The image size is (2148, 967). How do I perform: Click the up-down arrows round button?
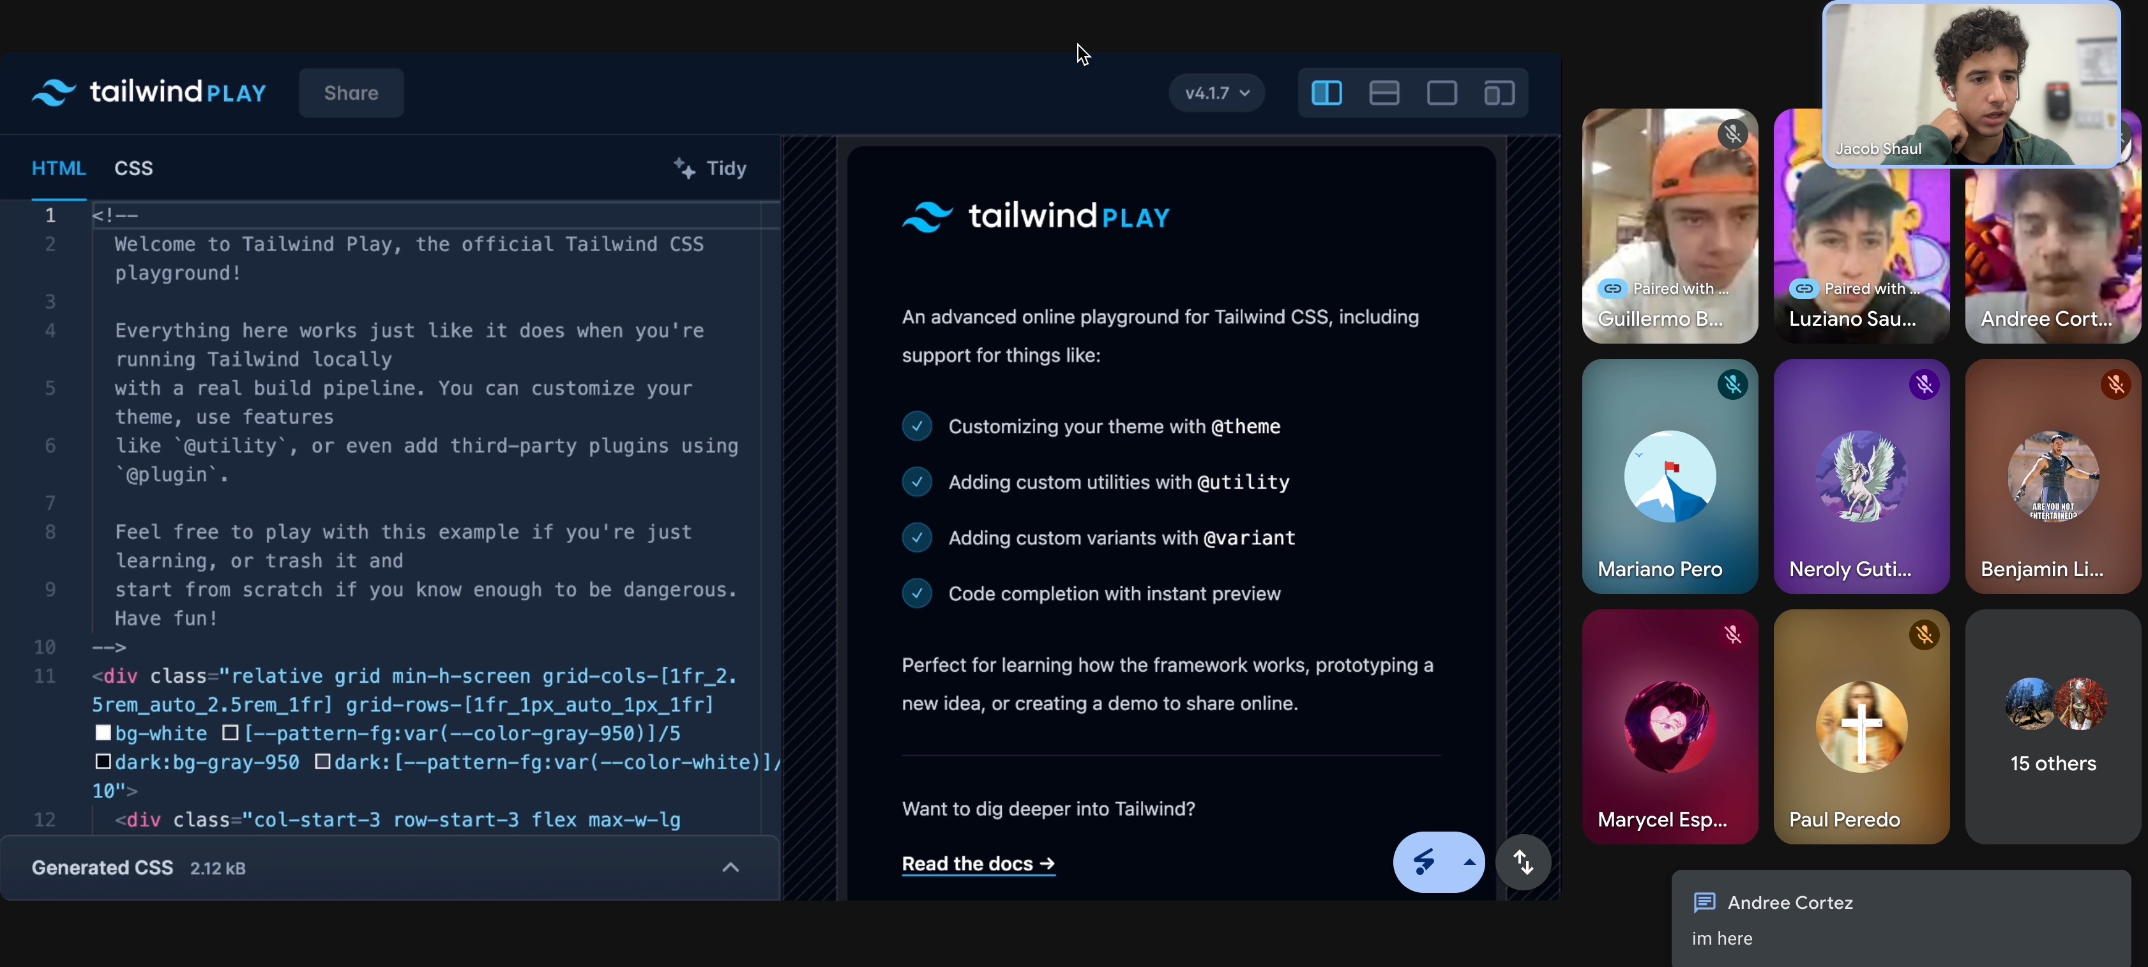point(1523,862)
